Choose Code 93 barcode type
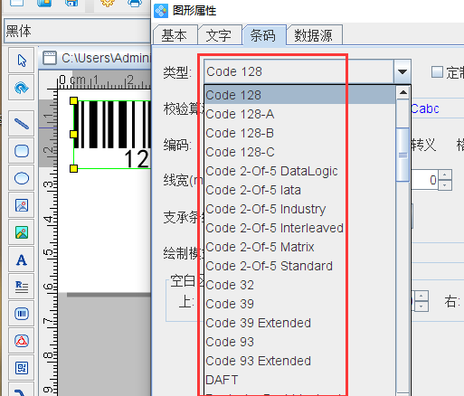Viewport: 464px width, 396px height. coord(300,342)
